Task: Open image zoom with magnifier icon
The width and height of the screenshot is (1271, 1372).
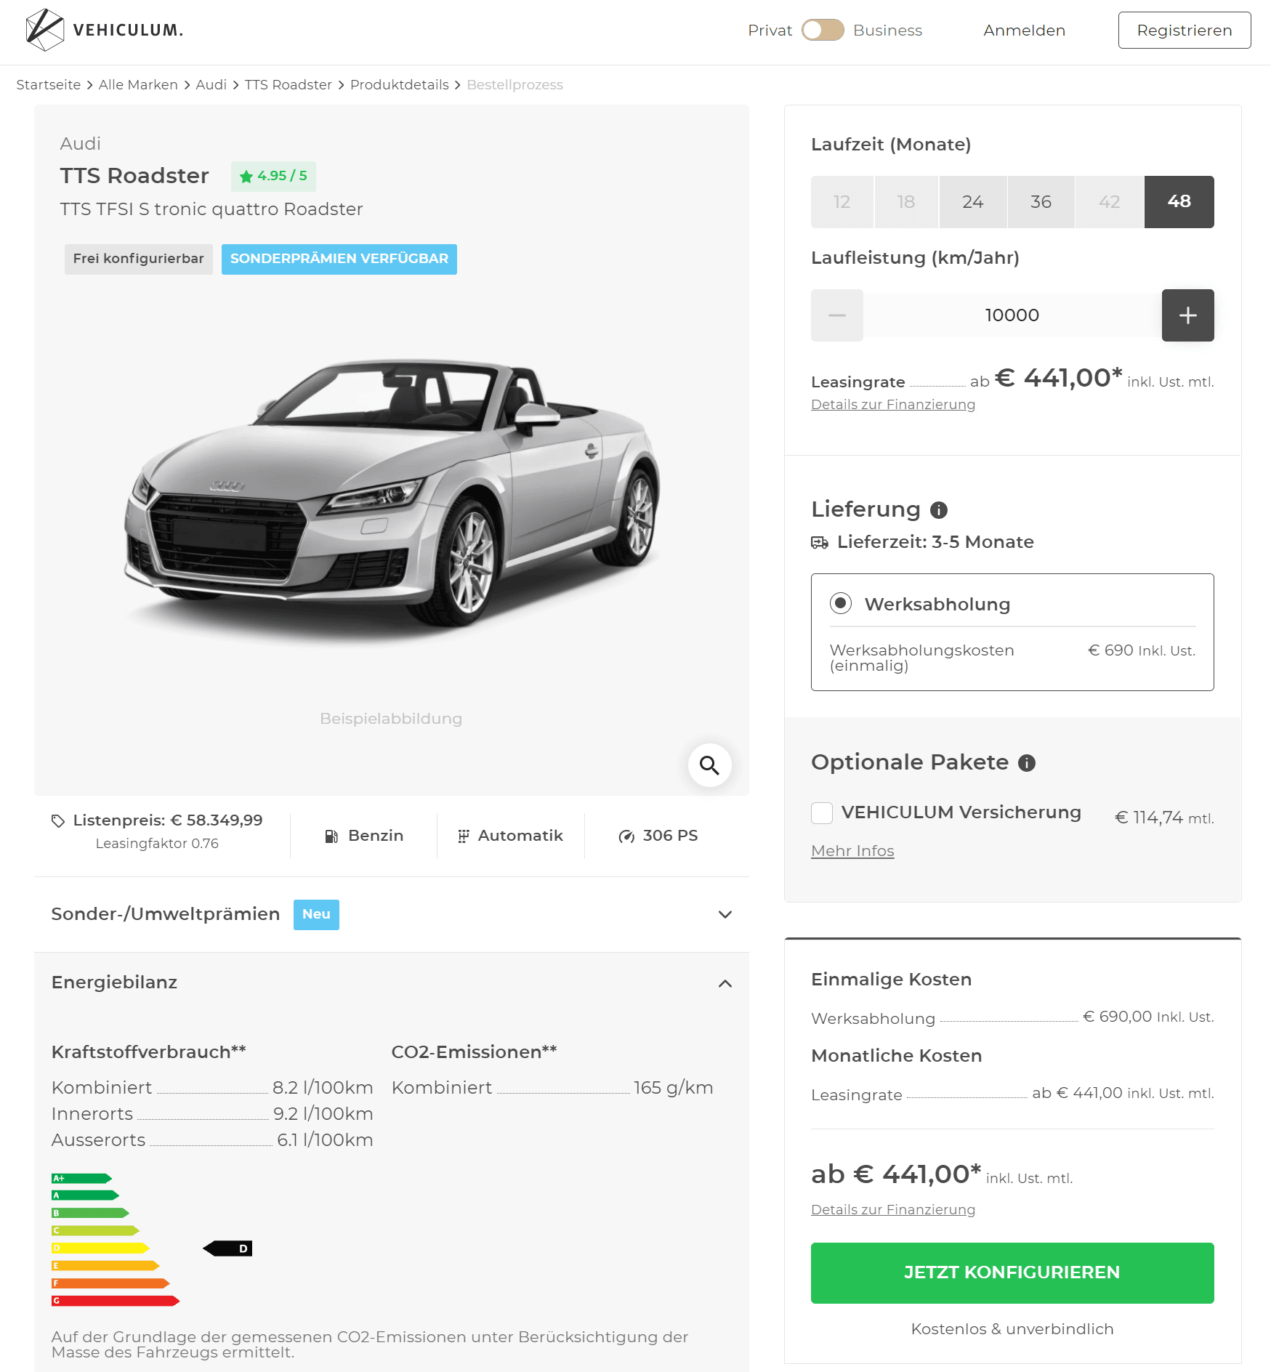Action: tap(709, 764)
